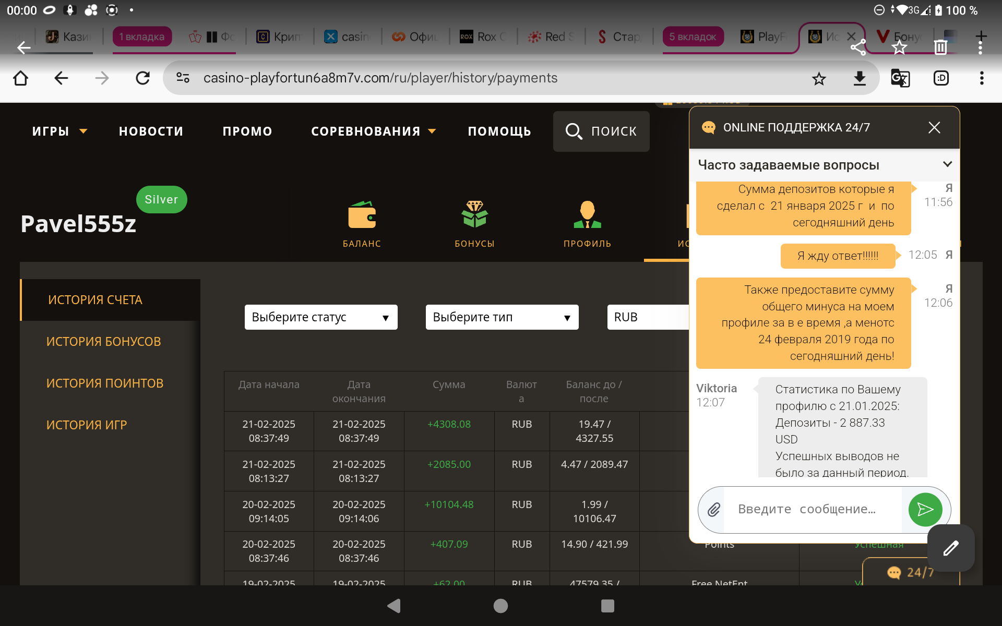Screen dimensions: 1002x626
Task: Click the paperclip attachment icon in chat
Action: pyautogui.click(x=713, y=510)
